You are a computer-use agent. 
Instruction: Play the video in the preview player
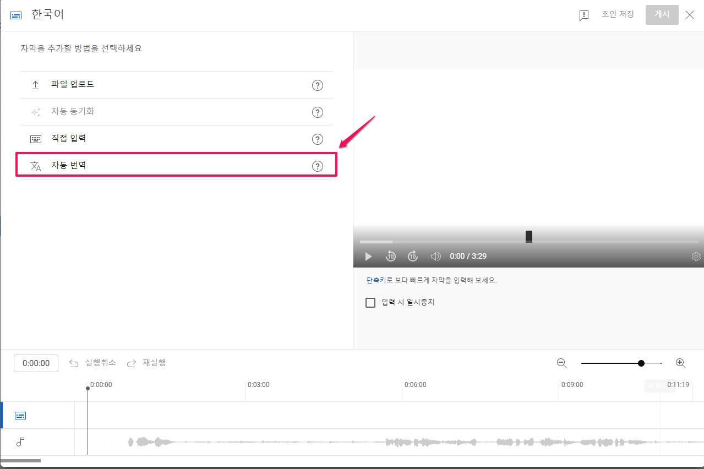point(368,256)
